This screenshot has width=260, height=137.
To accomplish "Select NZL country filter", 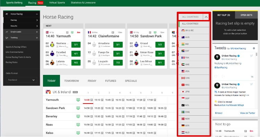I will click(x=194, y=105).
